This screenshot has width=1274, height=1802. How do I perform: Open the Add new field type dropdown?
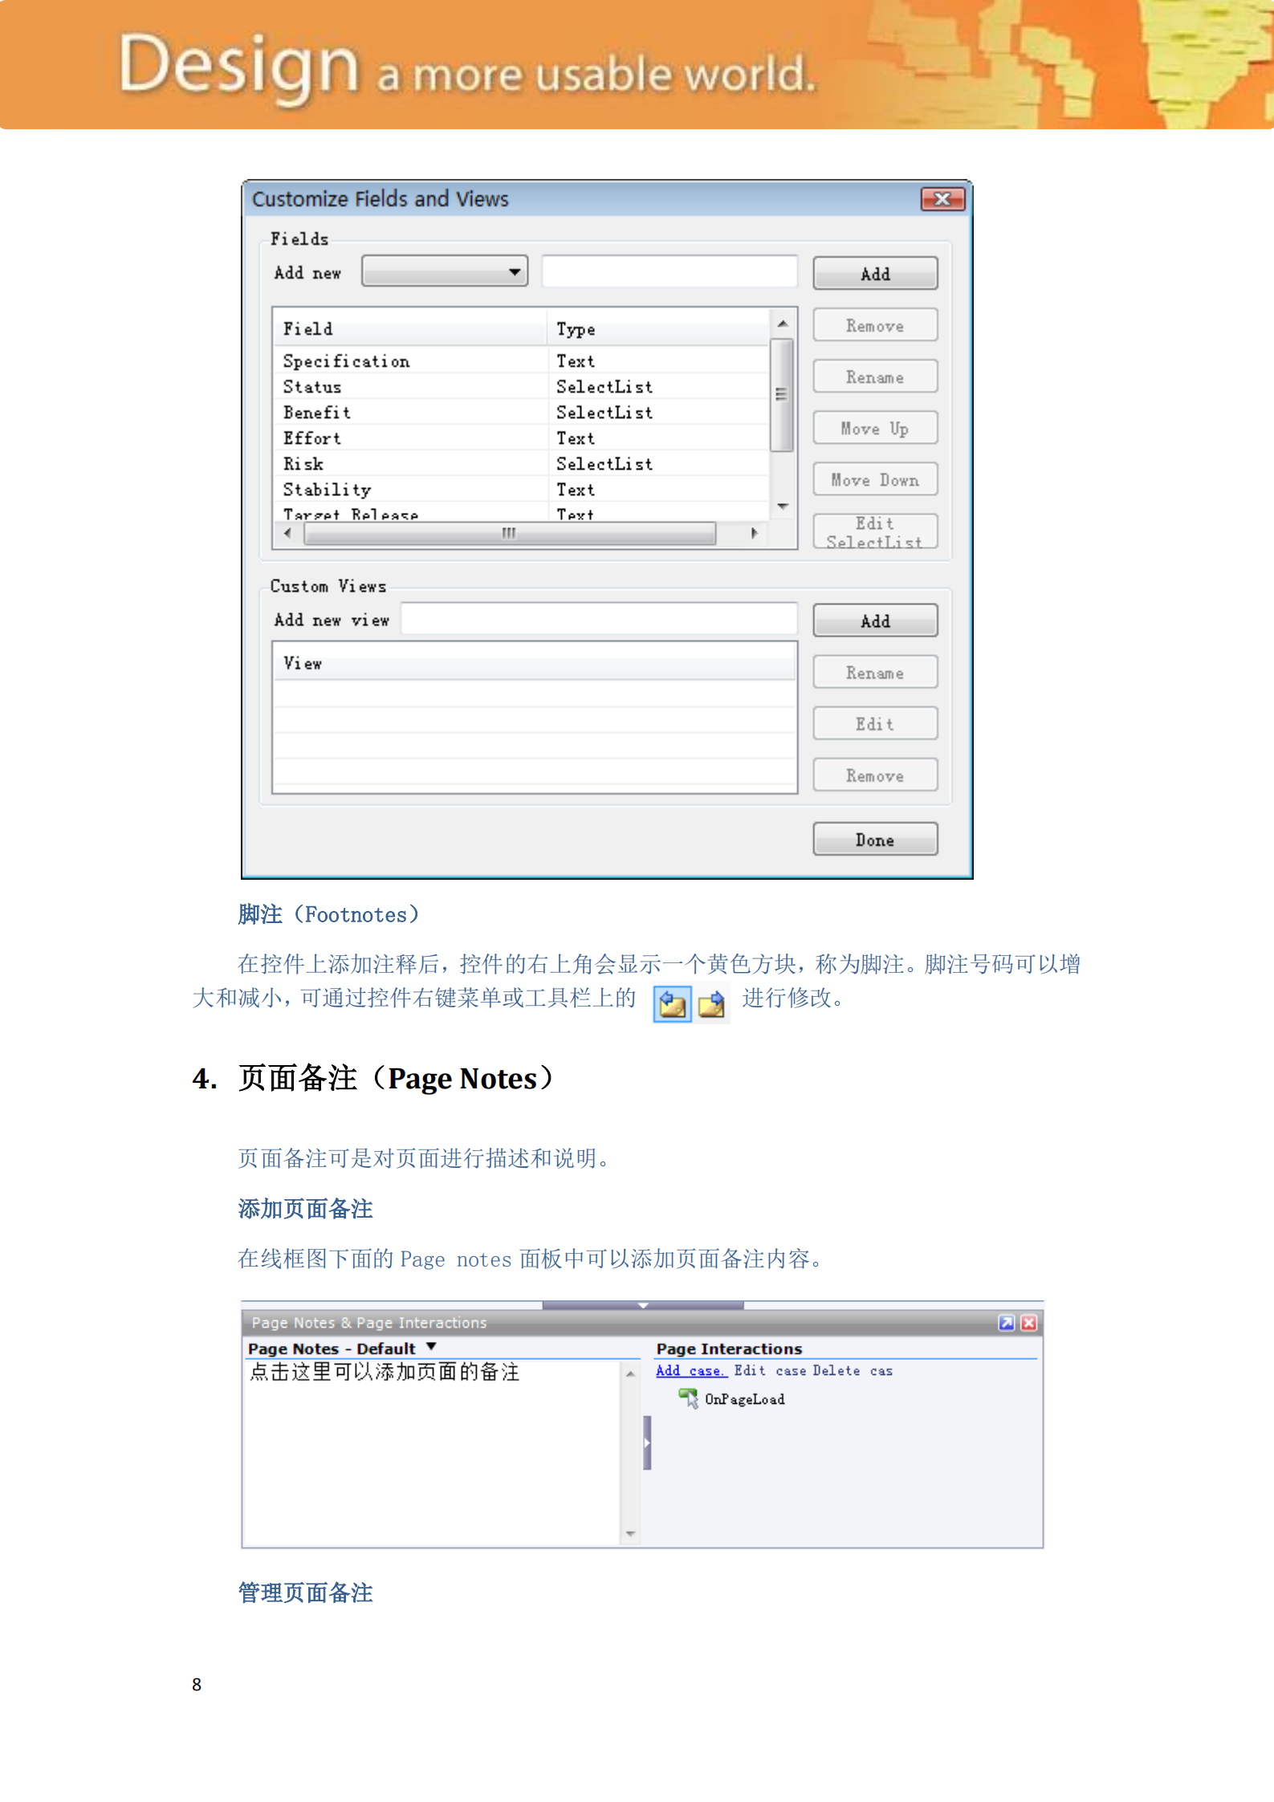pos(444,271)
